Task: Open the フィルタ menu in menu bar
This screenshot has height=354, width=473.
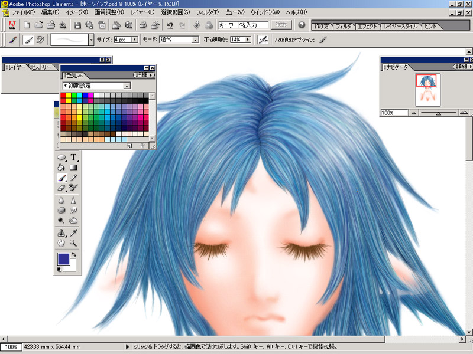Action: [x=208, y=12]
